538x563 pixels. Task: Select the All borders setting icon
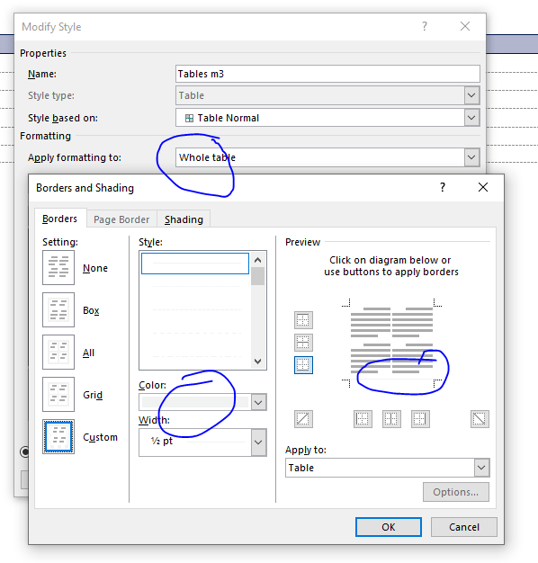pos(58,352)
